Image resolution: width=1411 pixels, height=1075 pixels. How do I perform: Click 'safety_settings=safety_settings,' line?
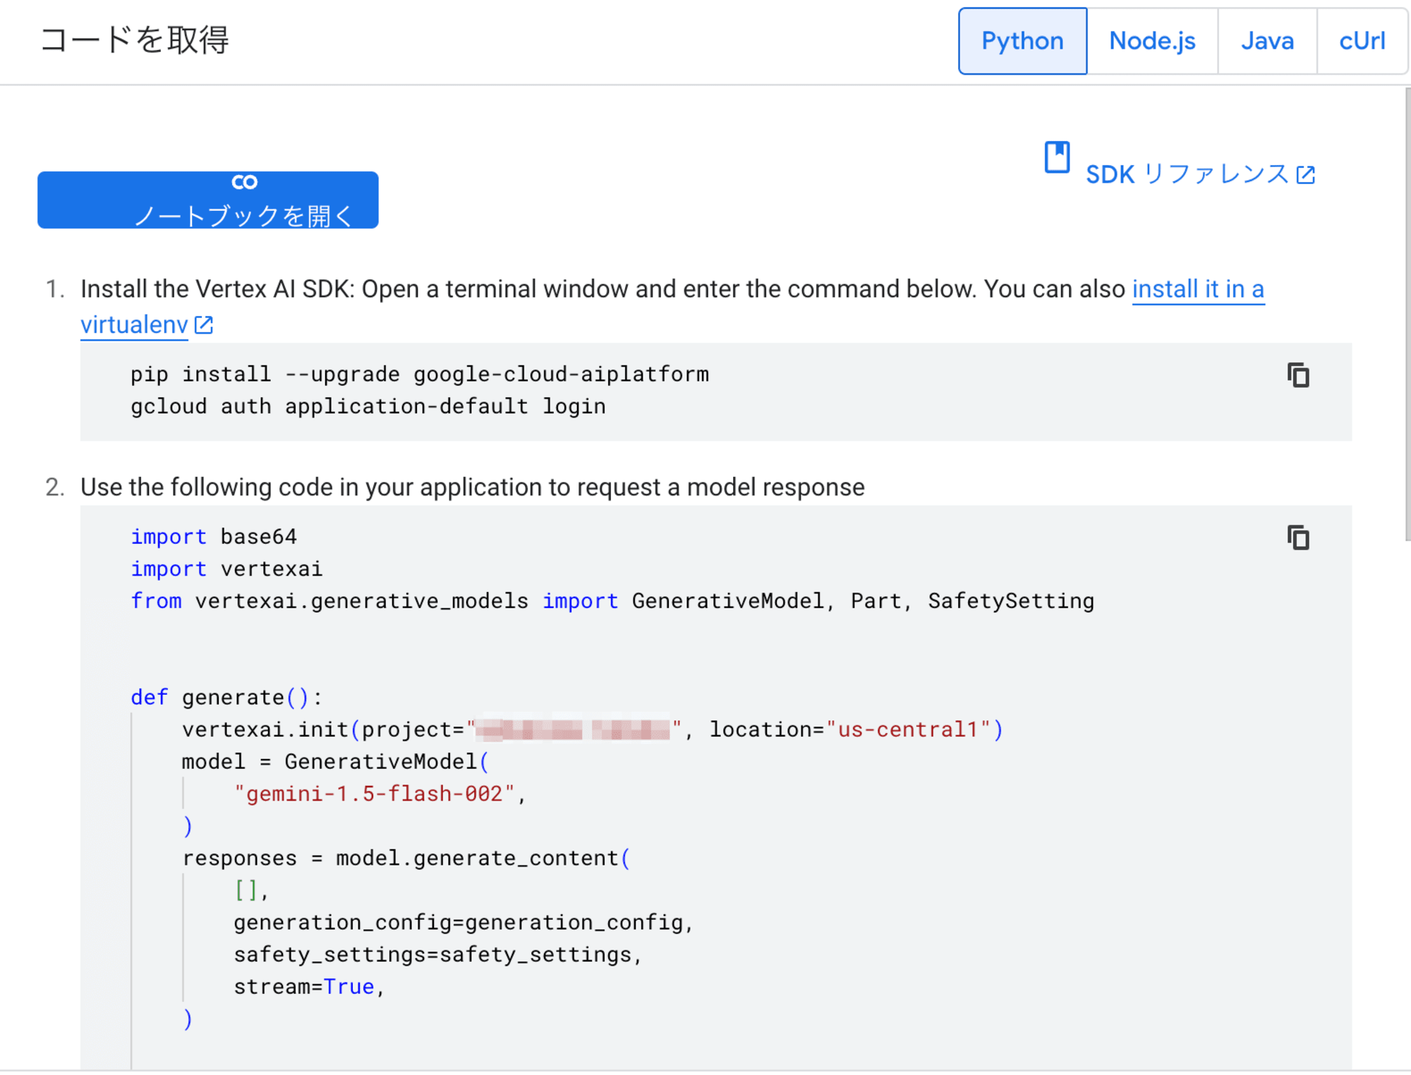point(438,955)
